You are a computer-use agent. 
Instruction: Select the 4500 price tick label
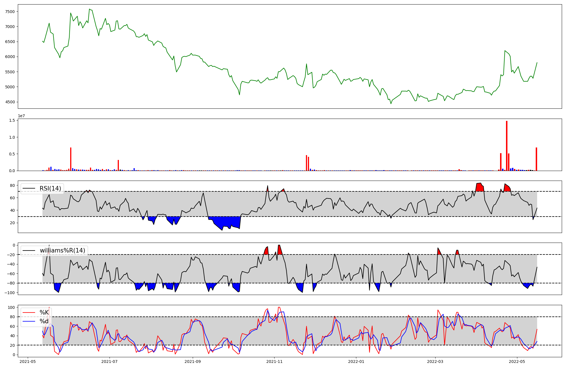[x=10, y=102]
